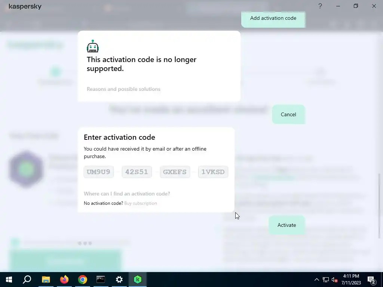
Task: Close the Kaspersky window
Action: (374, 6)
